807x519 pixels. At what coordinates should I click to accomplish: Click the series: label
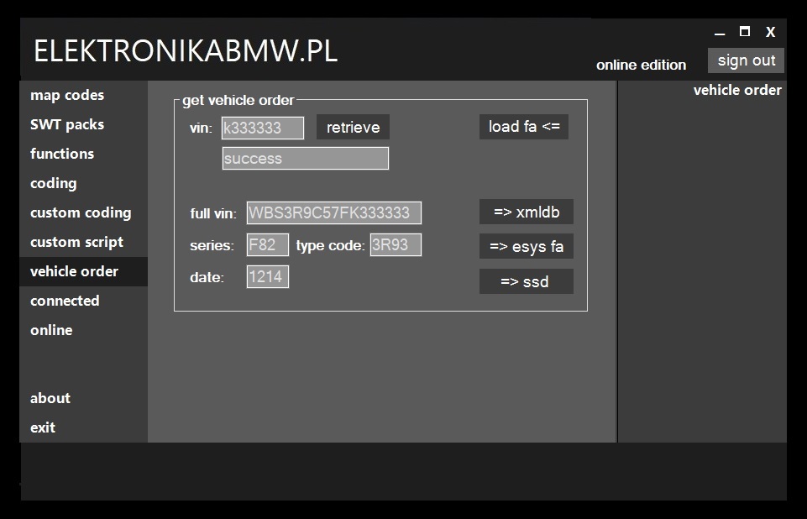pos(212,245)
